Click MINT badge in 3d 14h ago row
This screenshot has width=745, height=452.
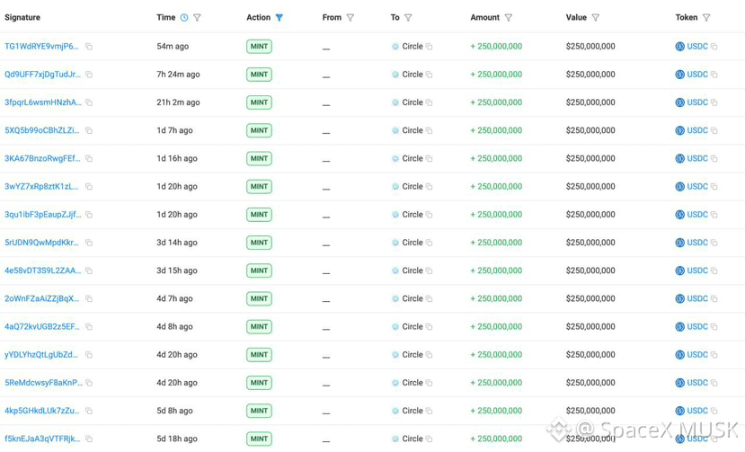tap(259, 243)
